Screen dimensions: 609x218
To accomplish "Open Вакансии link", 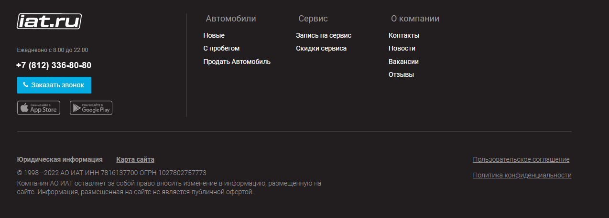I will (403, 62).
